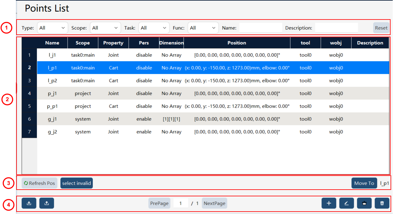Open the Type filter dropdown
Image resolution: width=393 pixels, height=214 pixels.
(x=53, y=28)
